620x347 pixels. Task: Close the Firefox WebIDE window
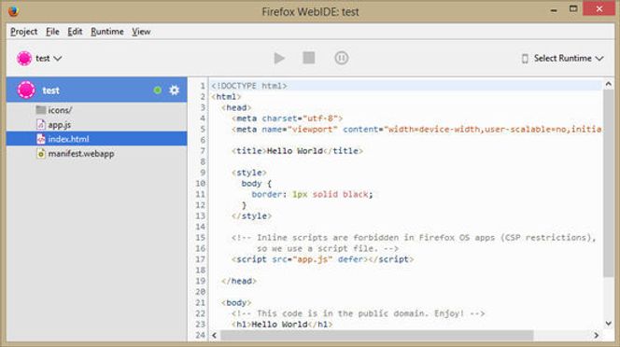point(599,8)
